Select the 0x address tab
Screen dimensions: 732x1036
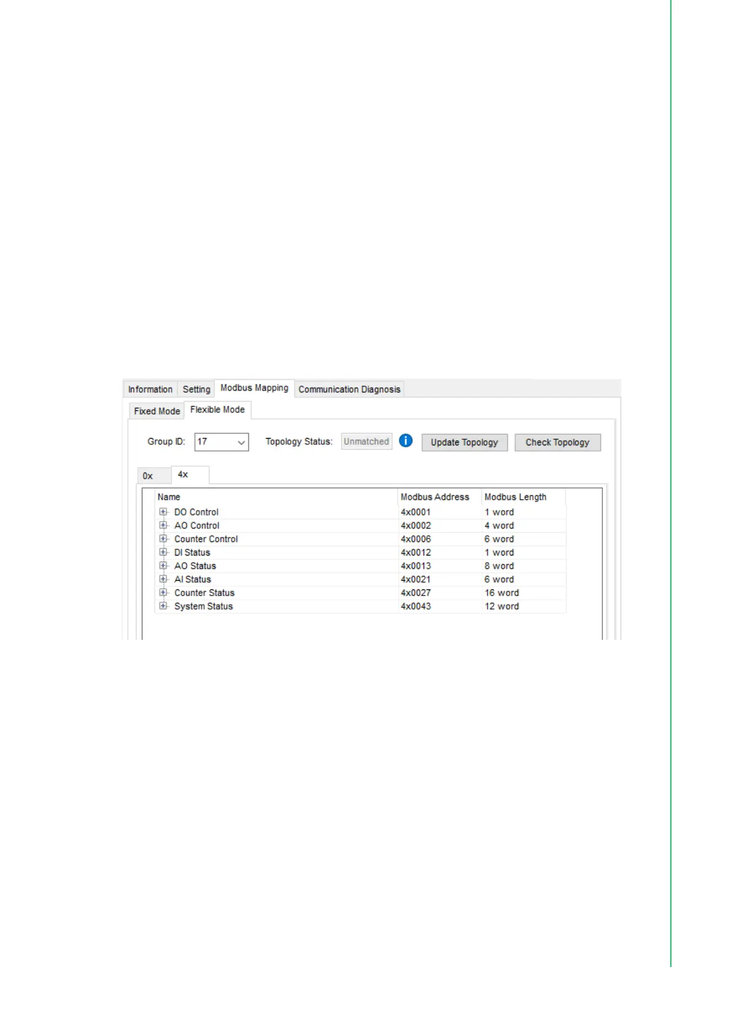point(148,476)
